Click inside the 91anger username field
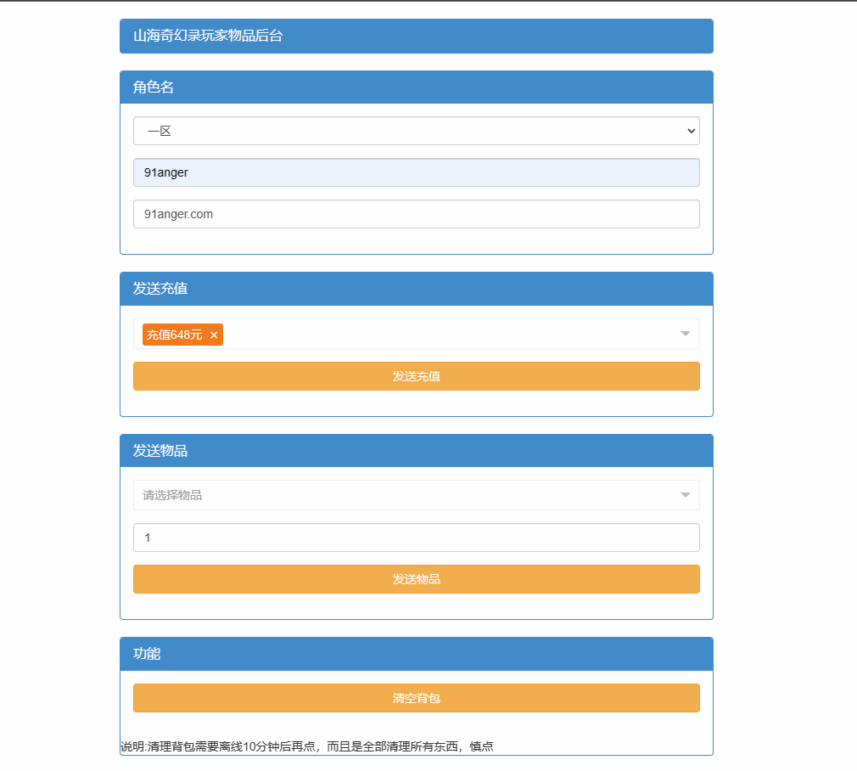This screenshot has height=771, width=857. click(416, 172)
